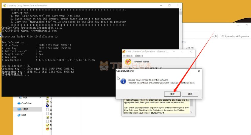
Task: Maximize the Explorer window
Action: coord(247,25)
